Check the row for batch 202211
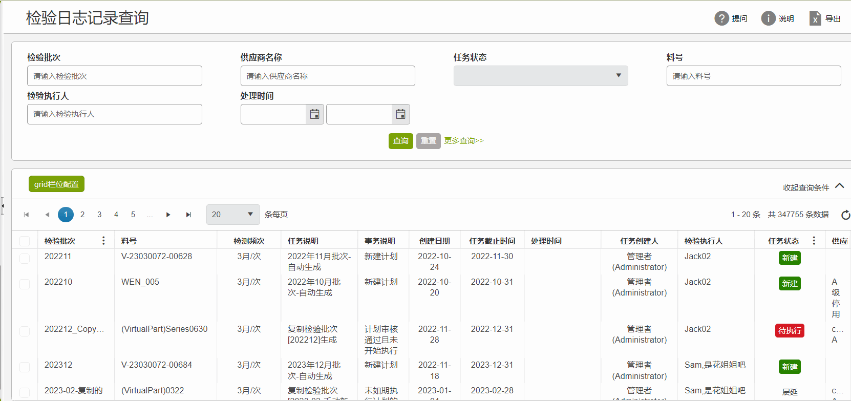Viewport: 851px width, 401px height. click(x=25, y=258)
